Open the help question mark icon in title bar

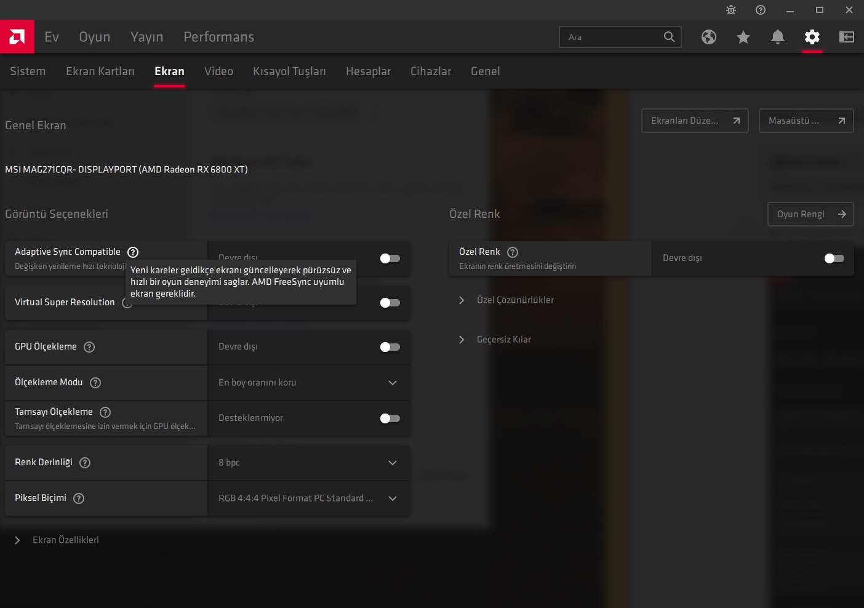point(761,10)
